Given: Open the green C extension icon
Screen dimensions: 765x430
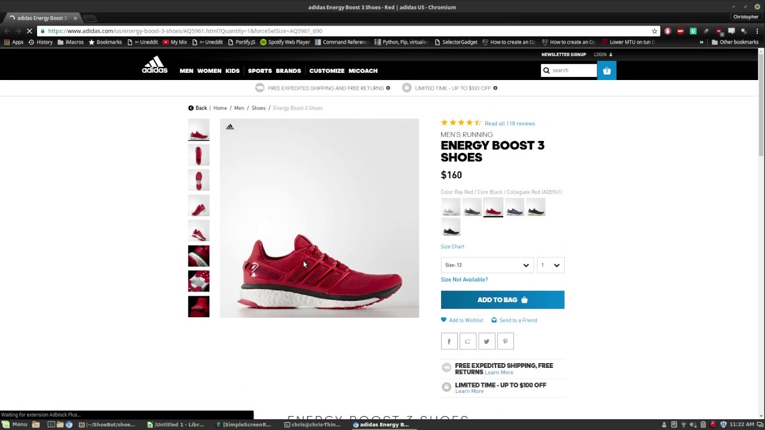Looking at the screenshot, I should pos(693,31).
